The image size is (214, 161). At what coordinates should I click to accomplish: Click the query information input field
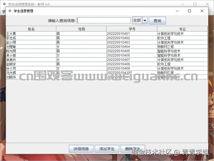104,21
